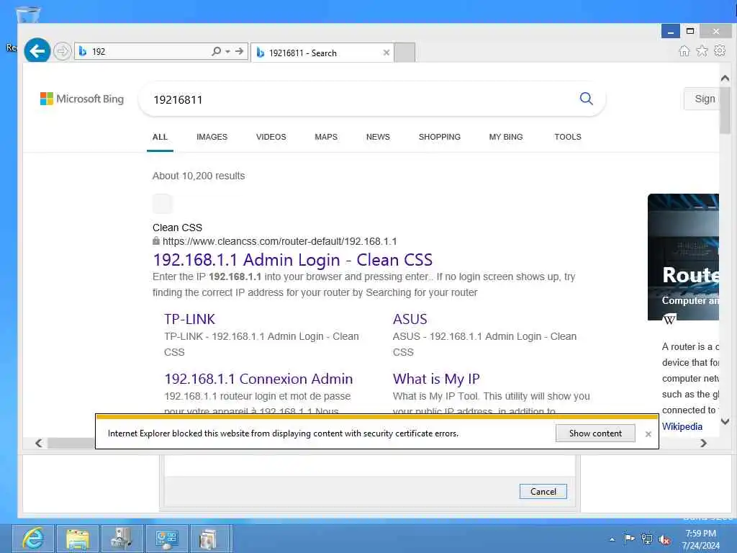
Task: Click the Recycle Bin desktop icon
Action: [x=28, y=15]
